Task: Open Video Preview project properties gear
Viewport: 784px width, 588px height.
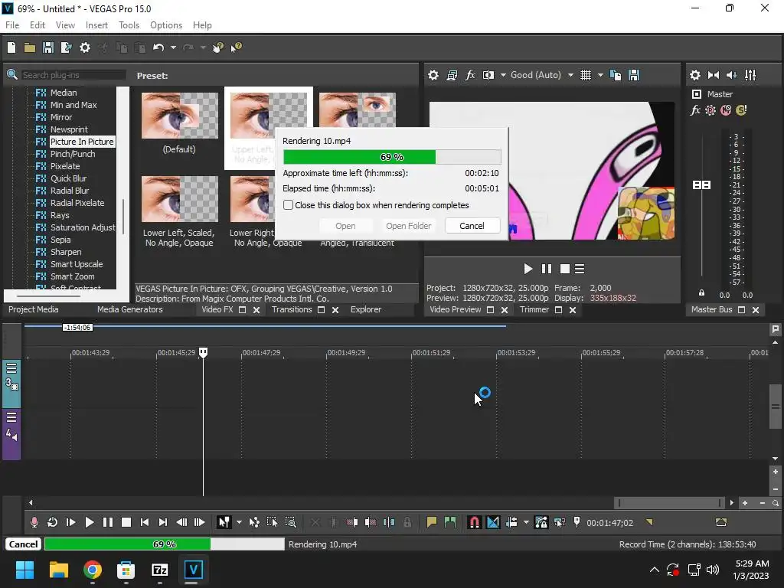Action: [x=433, y=75]
